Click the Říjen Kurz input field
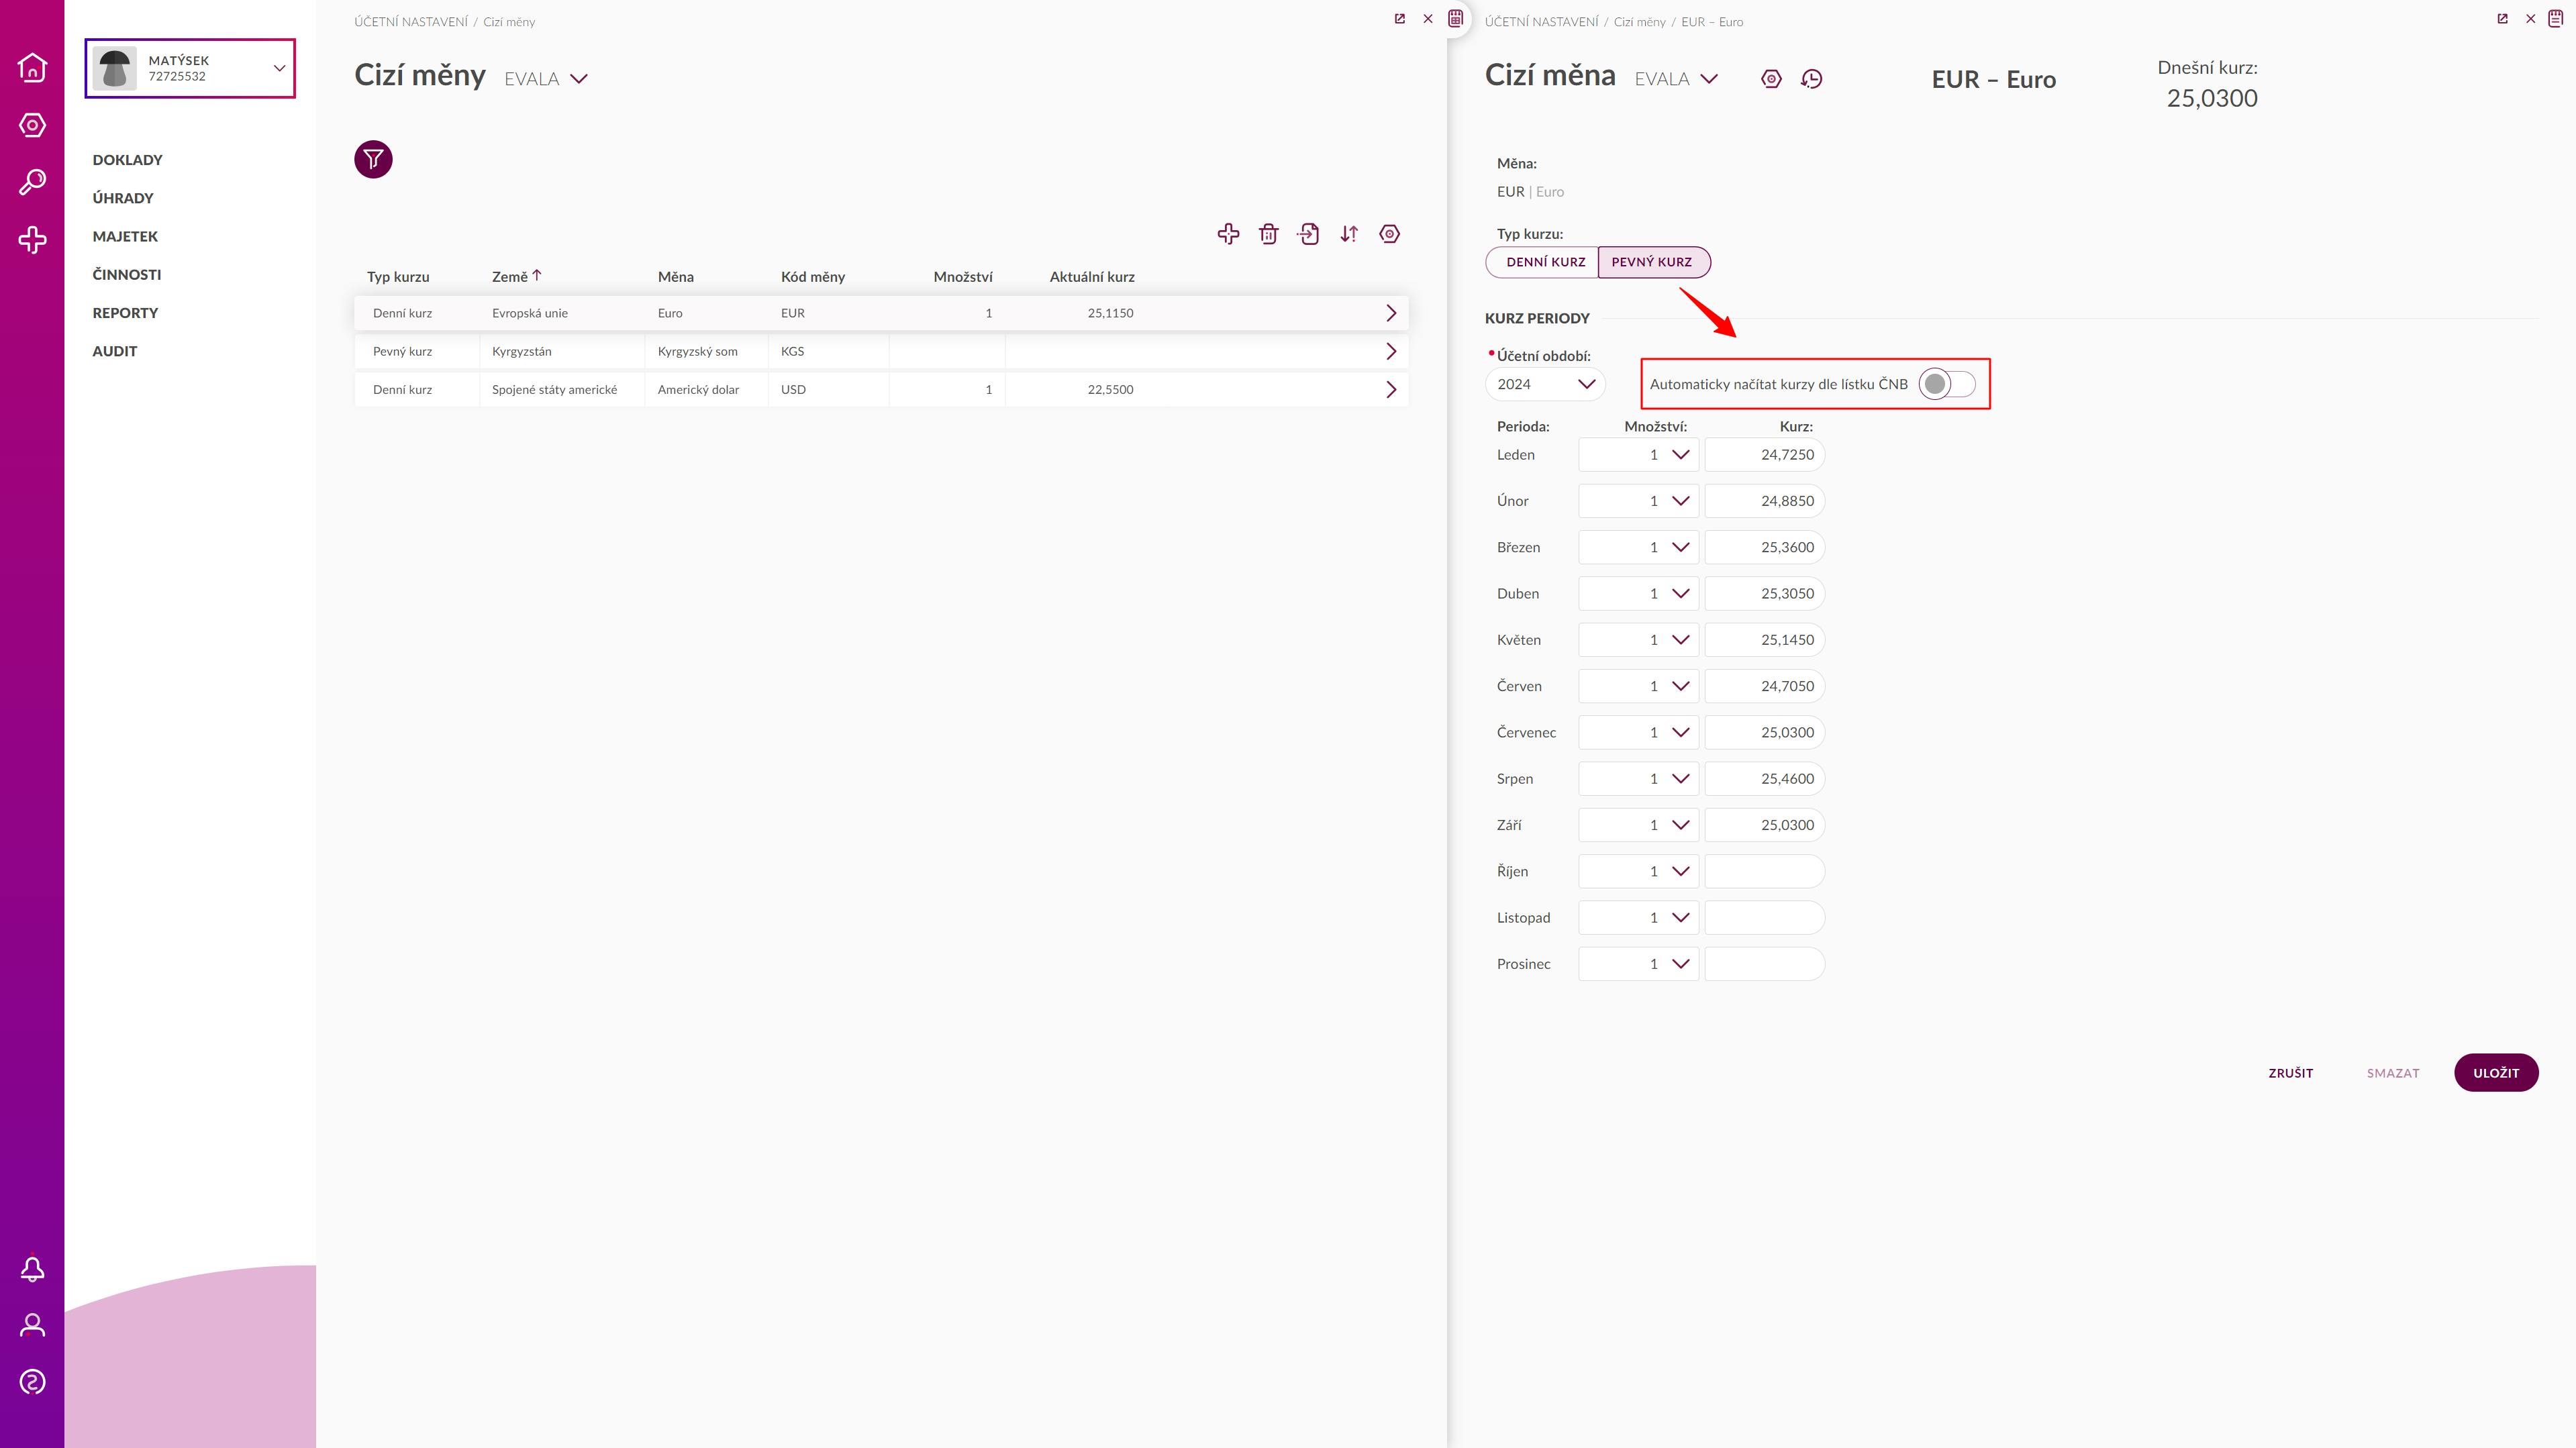This screenshot has width=2576, height=1448. coord(1764,871)
